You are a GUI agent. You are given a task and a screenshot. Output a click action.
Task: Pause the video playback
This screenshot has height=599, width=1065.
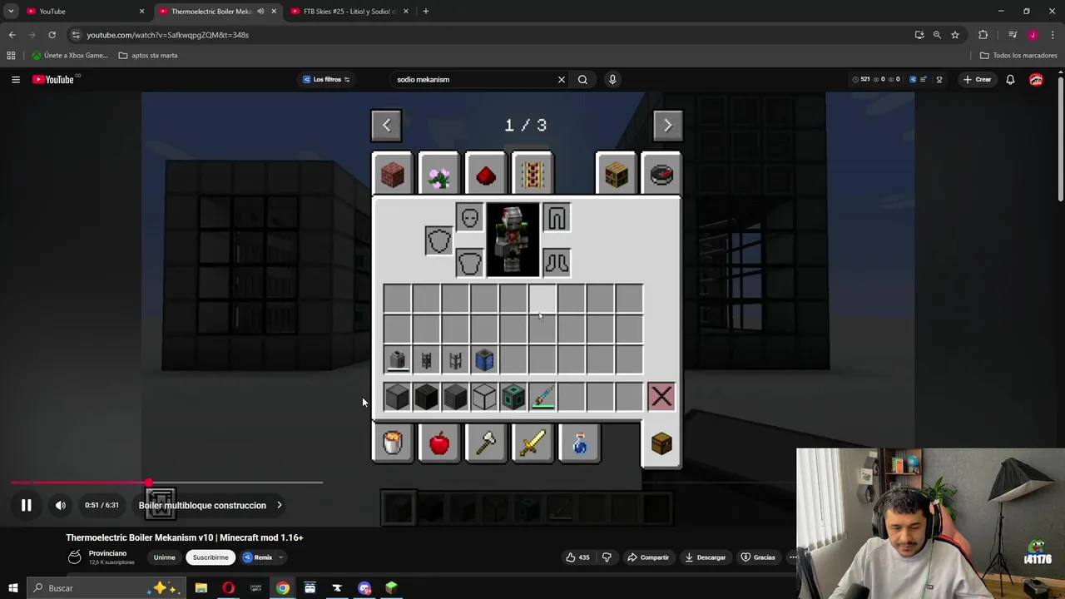[26, 505]
